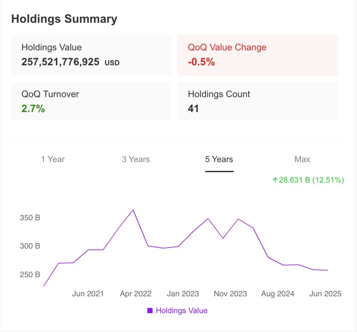Click the Holdings Value stat card
Image resolution: width=357 pixels, height=332 pixels.
click(x=91, y=55)
